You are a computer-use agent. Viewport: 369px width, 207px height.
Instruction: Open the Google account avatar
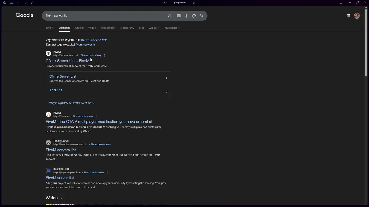pos(357,16)
